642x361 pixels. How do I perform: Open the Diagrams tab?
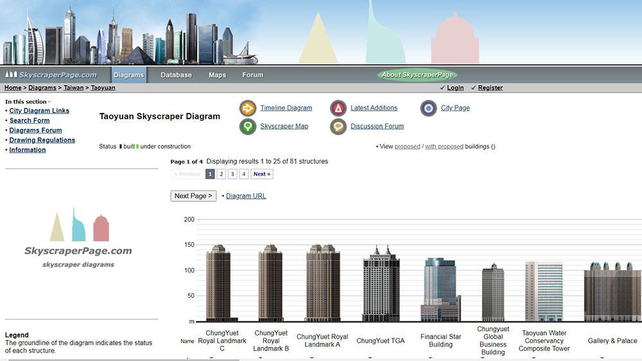(x=129, y=75)
